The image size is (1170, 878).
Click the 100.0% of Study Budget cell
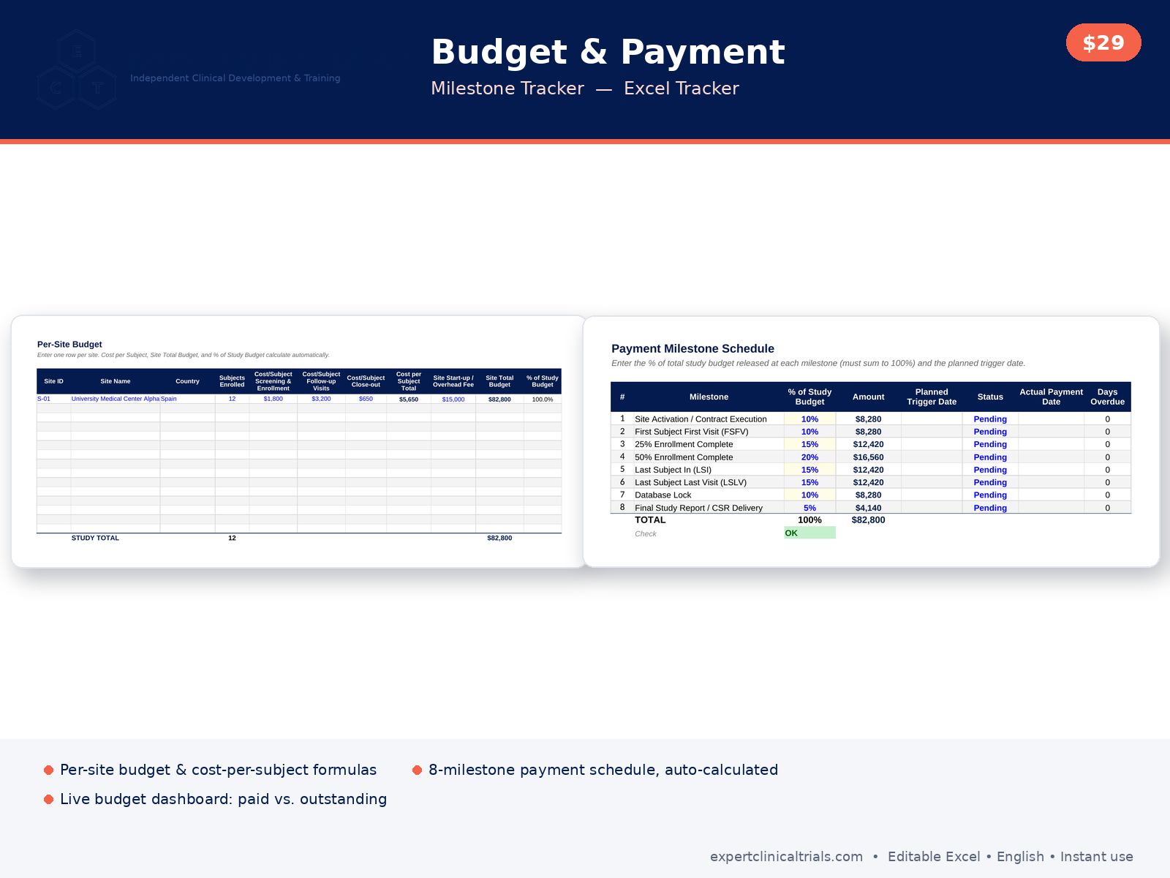pyautogui.click(x=543, y=399)
